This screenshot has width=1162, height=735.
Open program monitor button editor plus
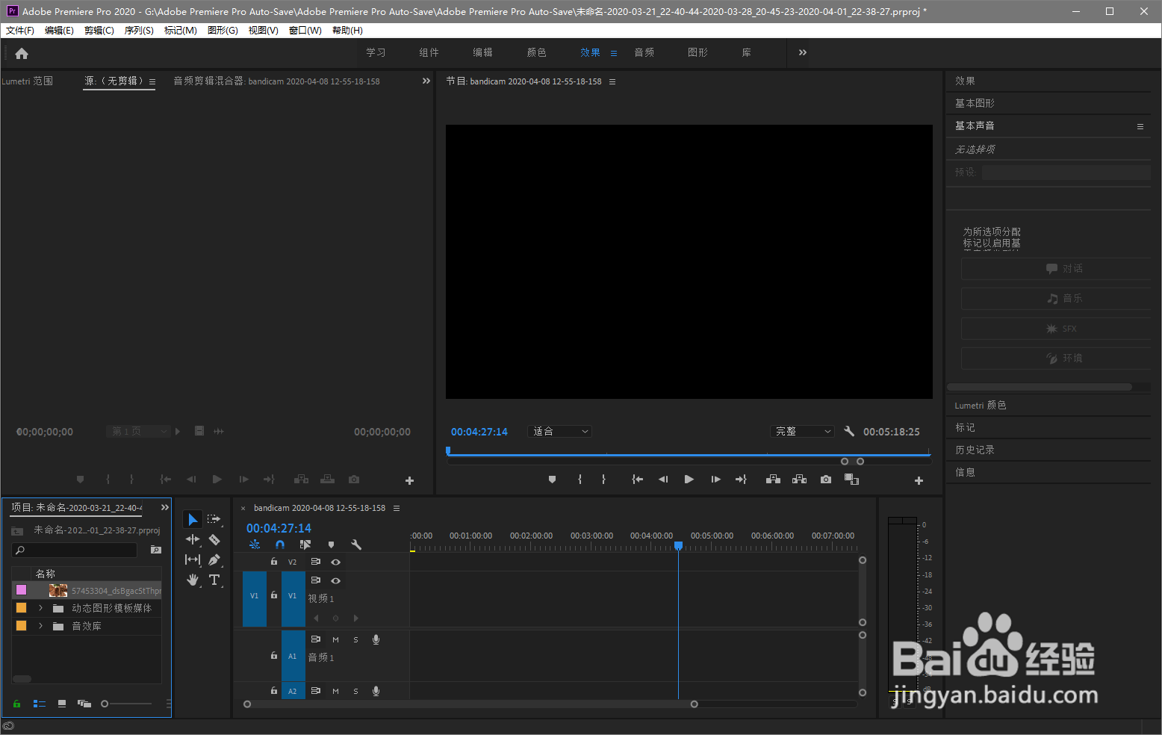919,481
